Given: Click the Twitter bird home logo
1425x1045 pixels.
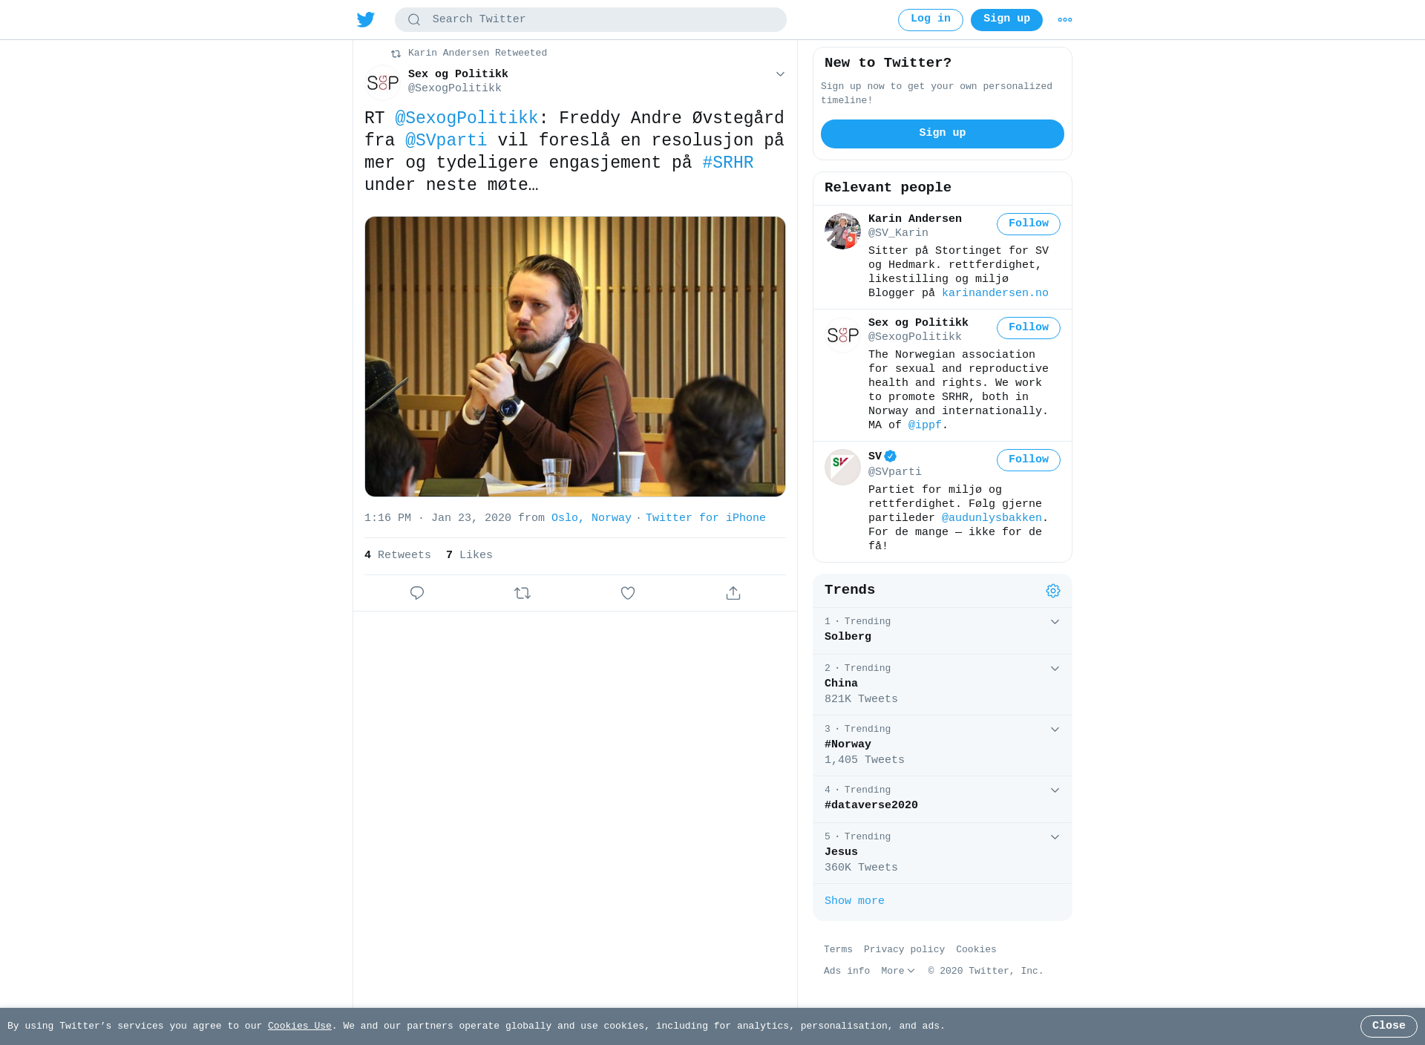Looking at the screenshot, I should [366, 19].
